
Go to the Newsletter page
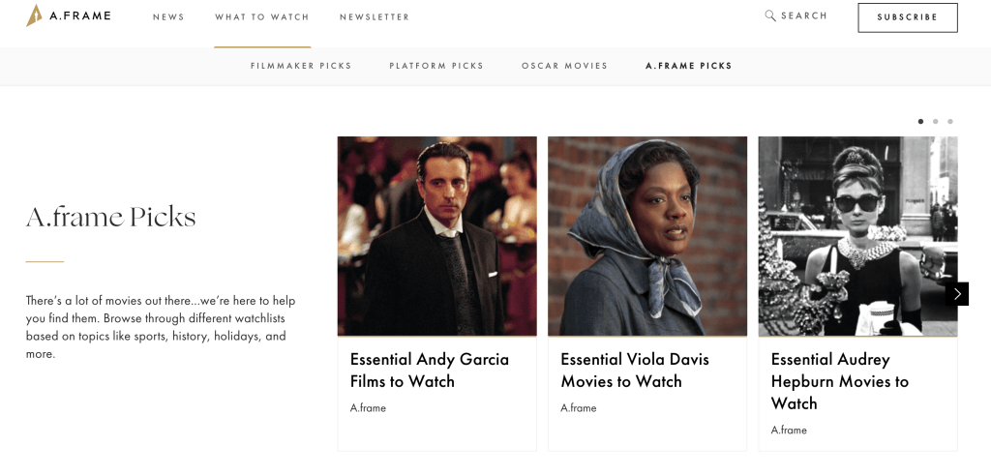[x=375, y=17]
